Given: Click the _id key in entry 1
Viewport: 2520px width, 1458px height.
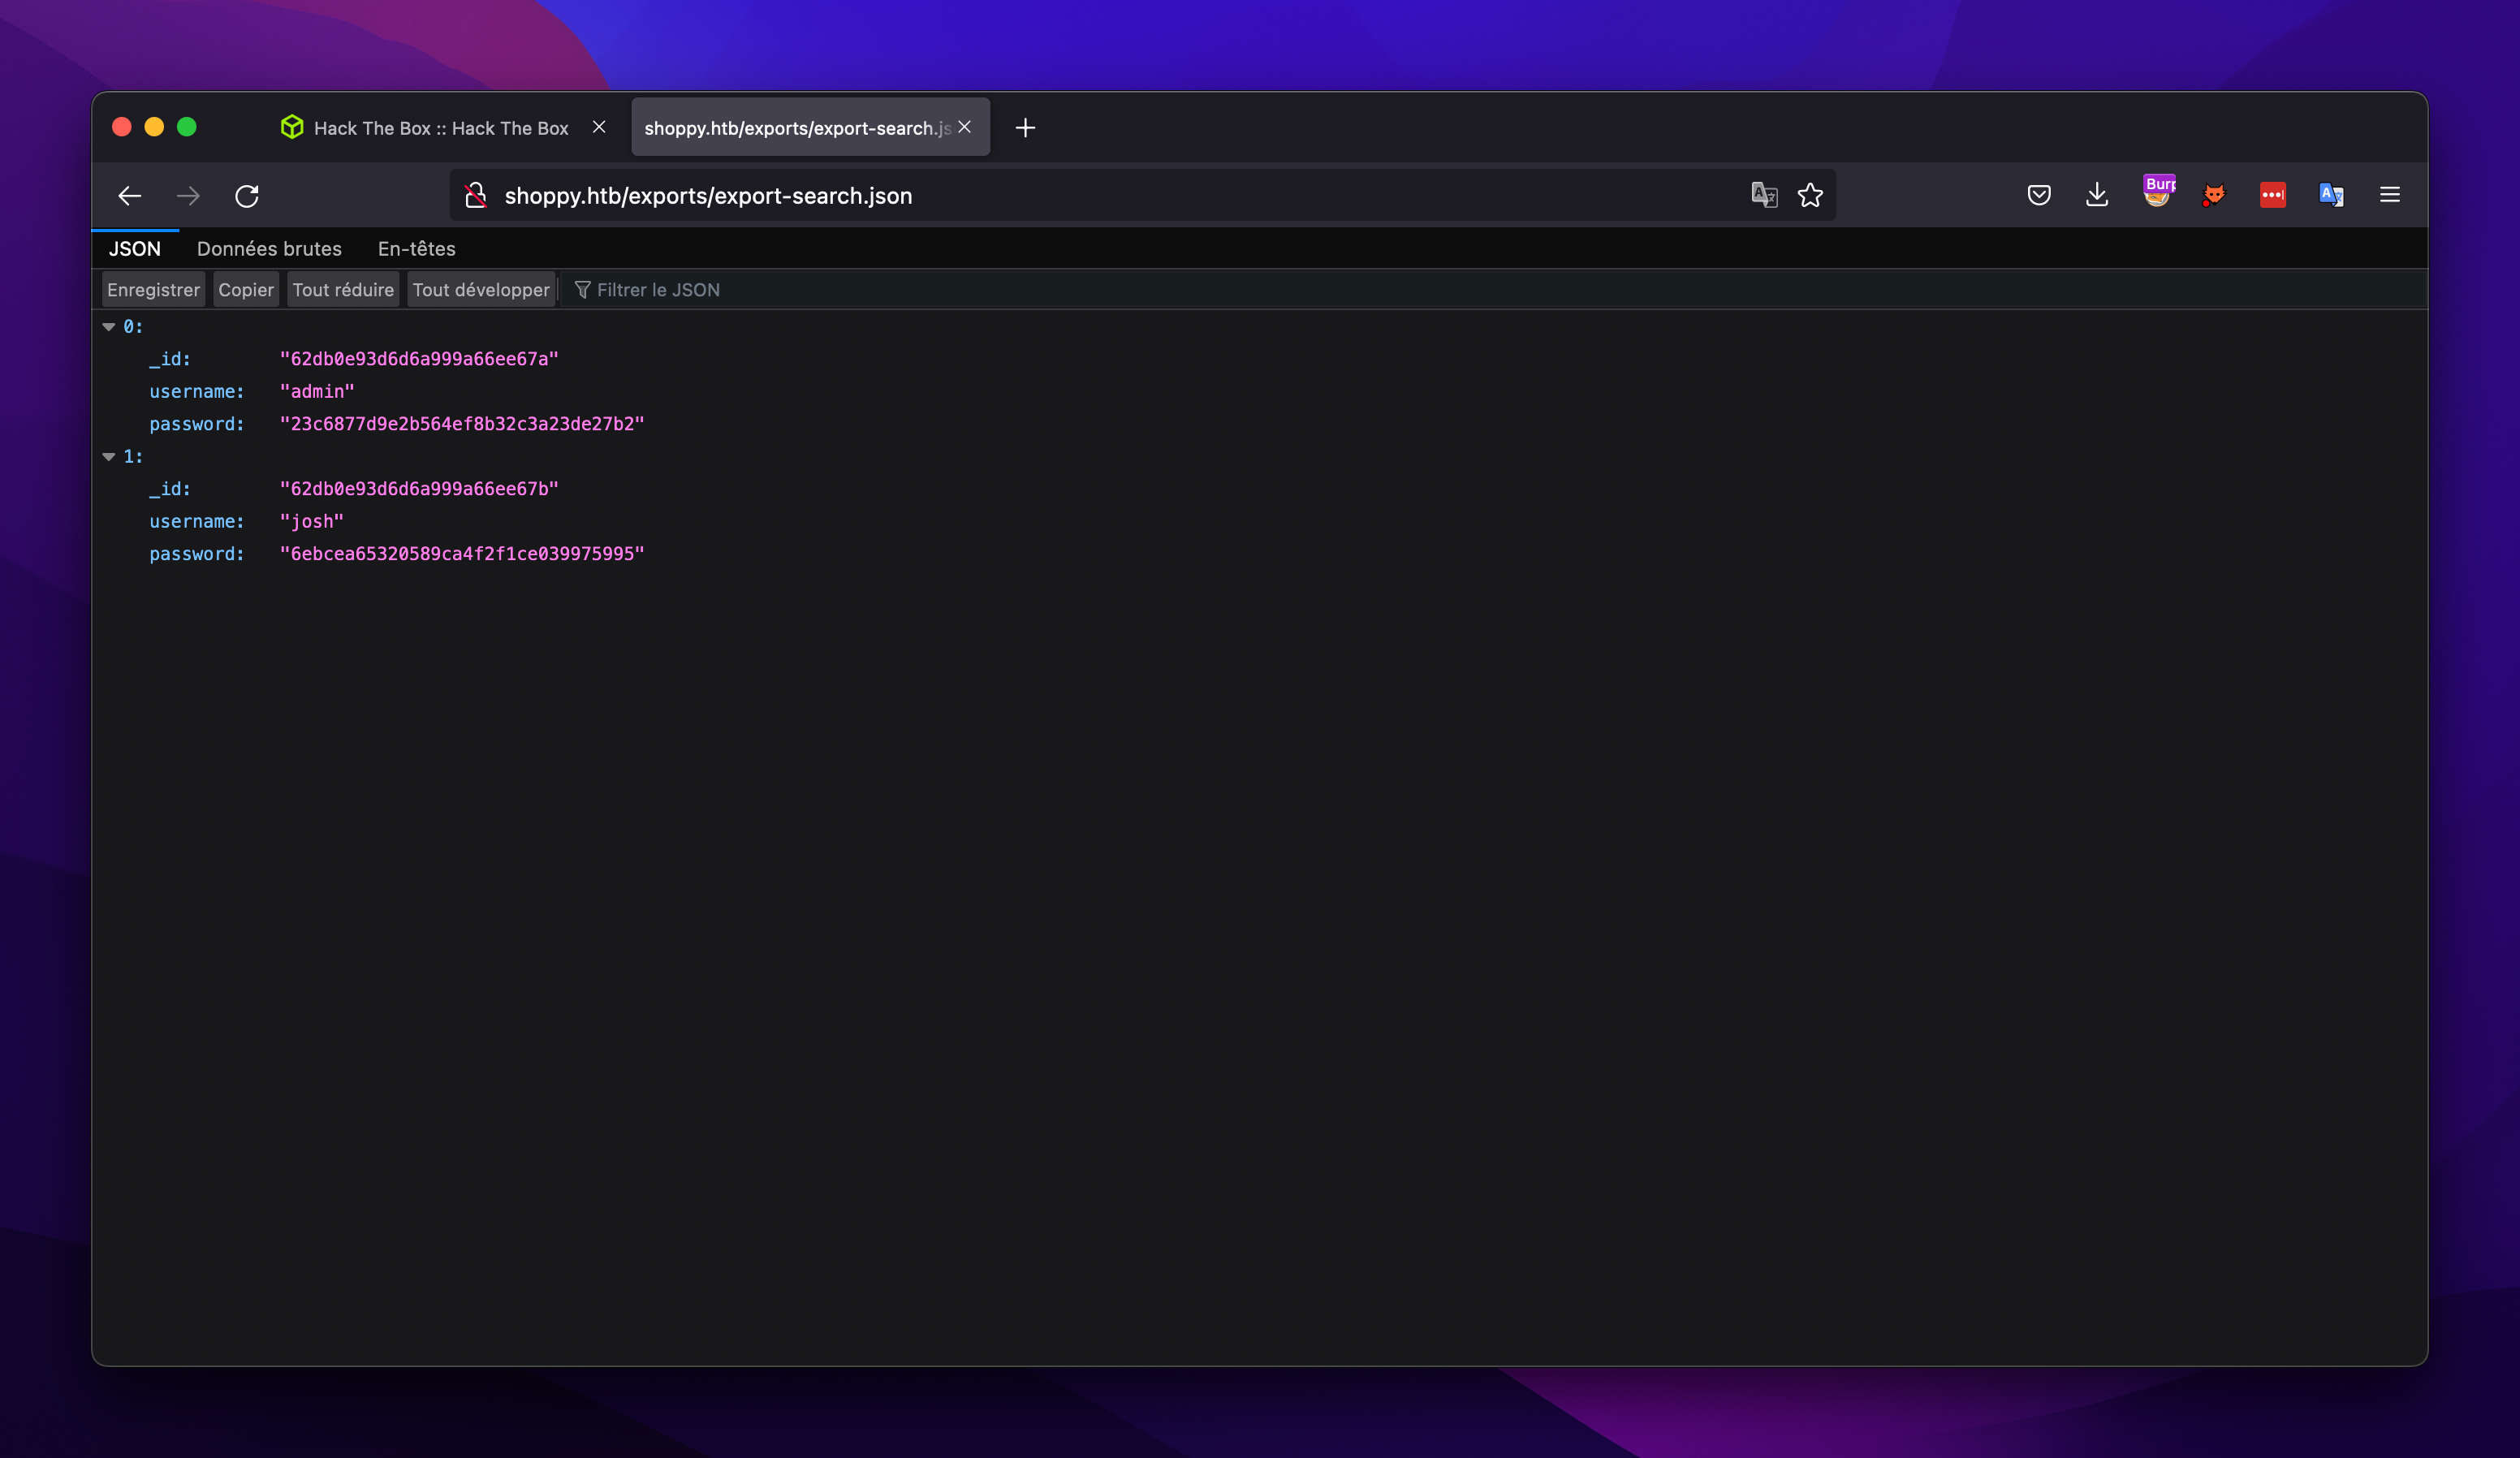Looking at the screenshot, I should click(170, 489).
